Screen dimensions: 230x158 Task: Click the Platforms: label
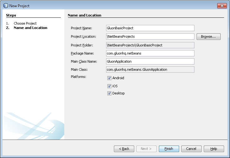(x=78, y=77)
